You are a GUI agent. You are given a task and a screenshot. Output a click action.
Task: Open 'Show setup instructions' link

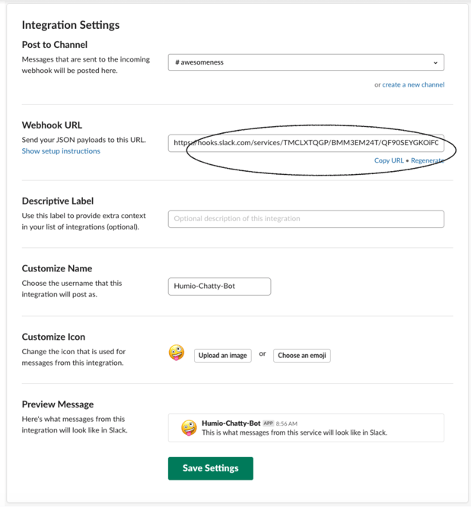pos(61,151)
